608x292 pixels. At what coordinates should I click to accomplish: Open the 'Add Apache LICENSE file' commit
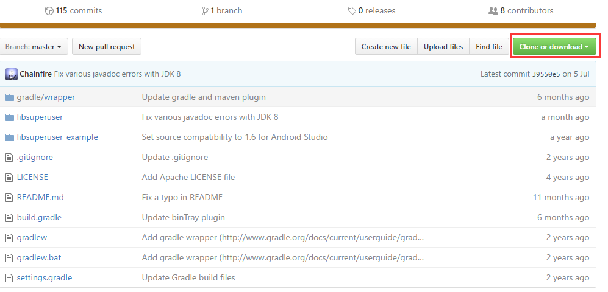188,177
